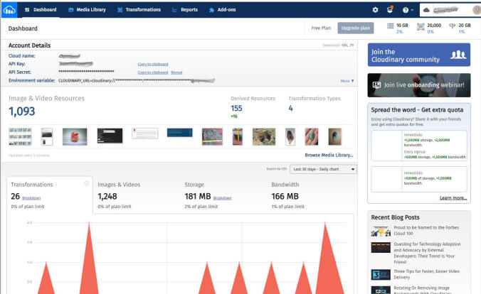Select the Transformations usage tab
Viewport: 481px width, 294px height.
pyautogui.click(x=50, y=195)
